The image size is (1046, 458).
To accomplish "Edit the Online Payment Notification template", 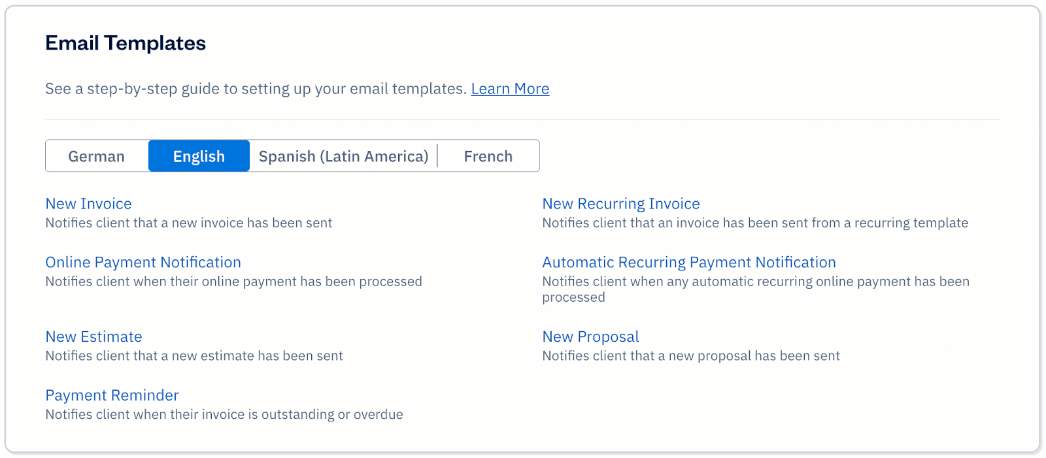I will point(143,263).
